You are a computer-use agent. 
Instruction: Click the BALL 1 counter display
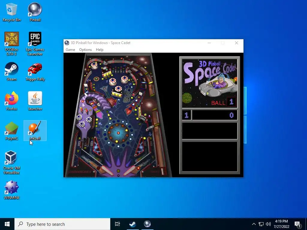(x=223, y=102)
